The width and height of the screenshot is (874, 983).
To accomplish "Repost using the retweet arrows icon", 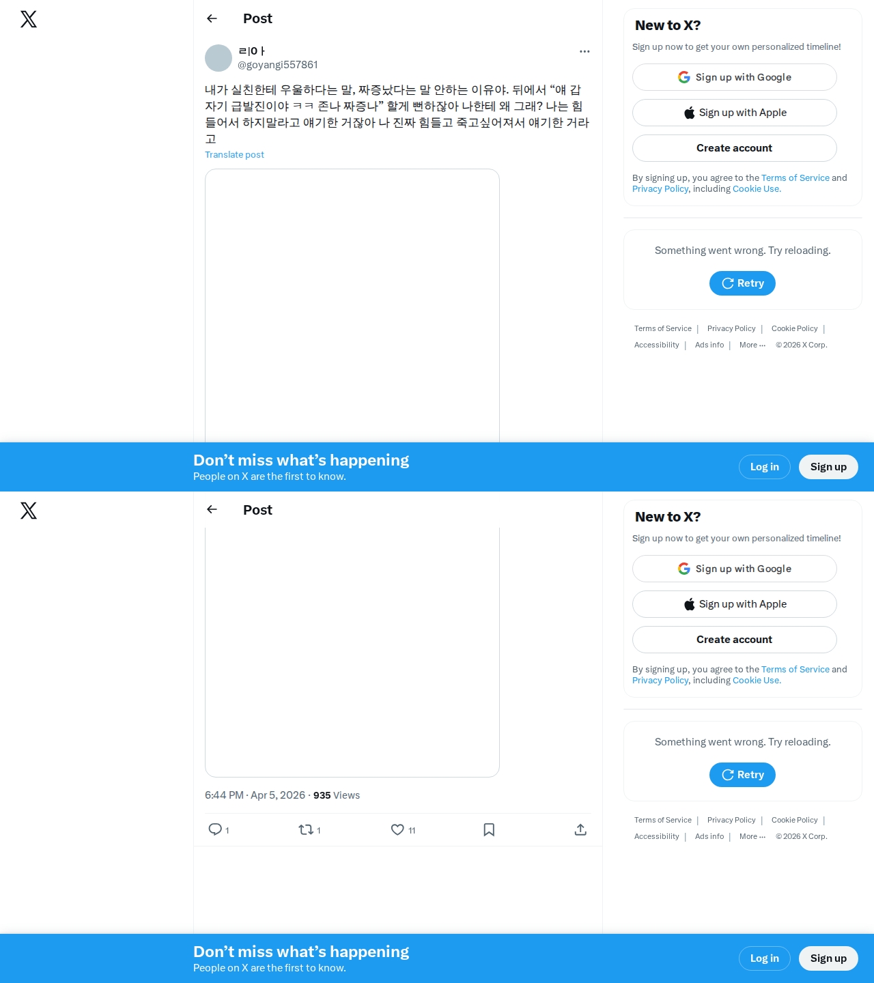I will coord(306,829).
